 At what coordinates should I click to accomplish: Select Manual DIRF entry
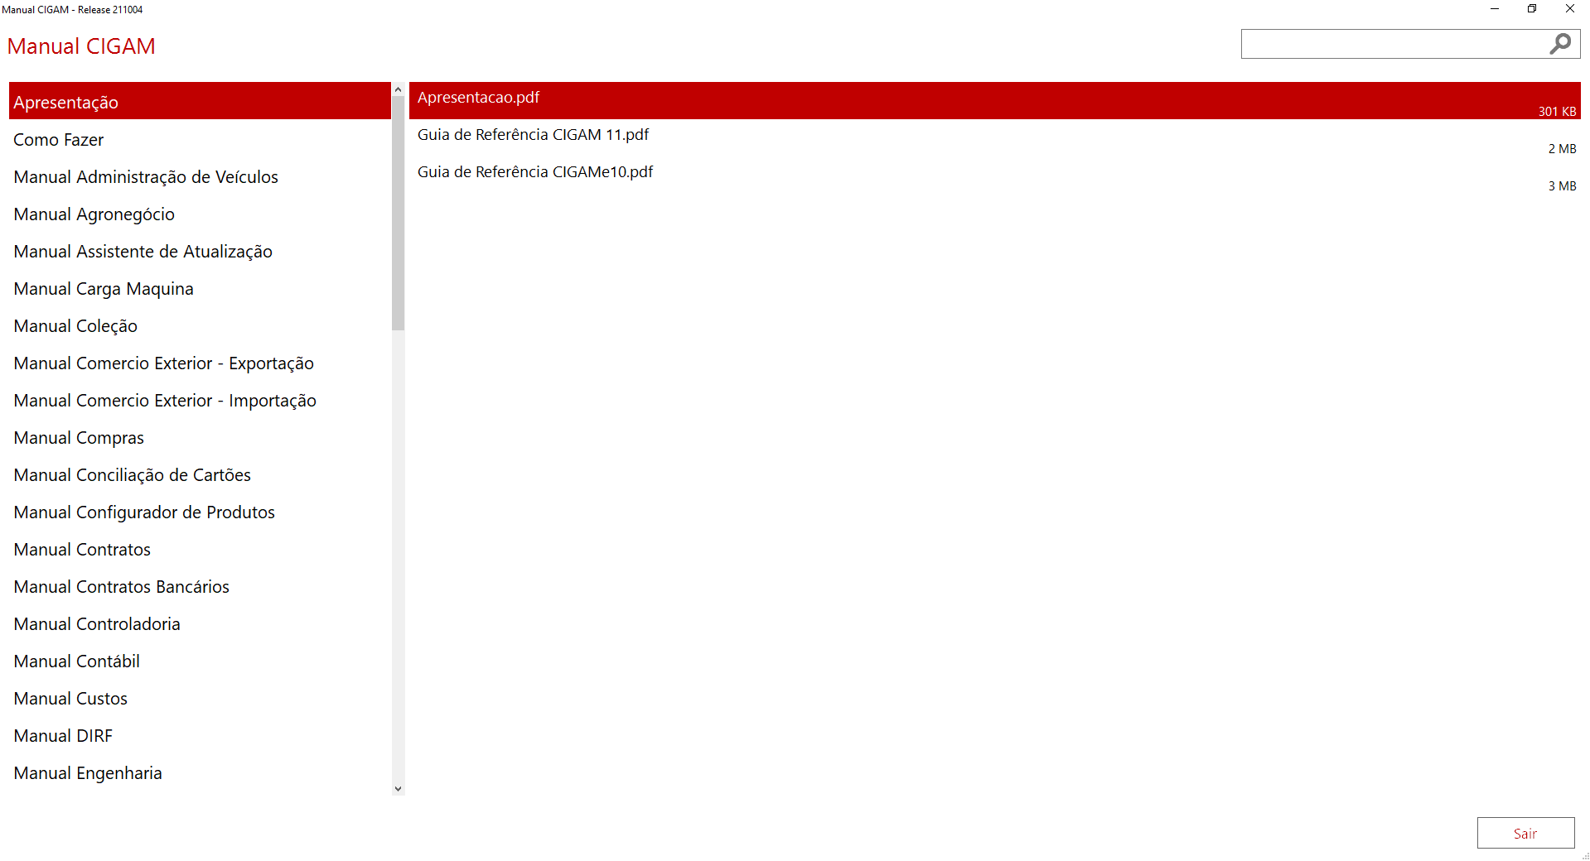(x=200, y=735)
